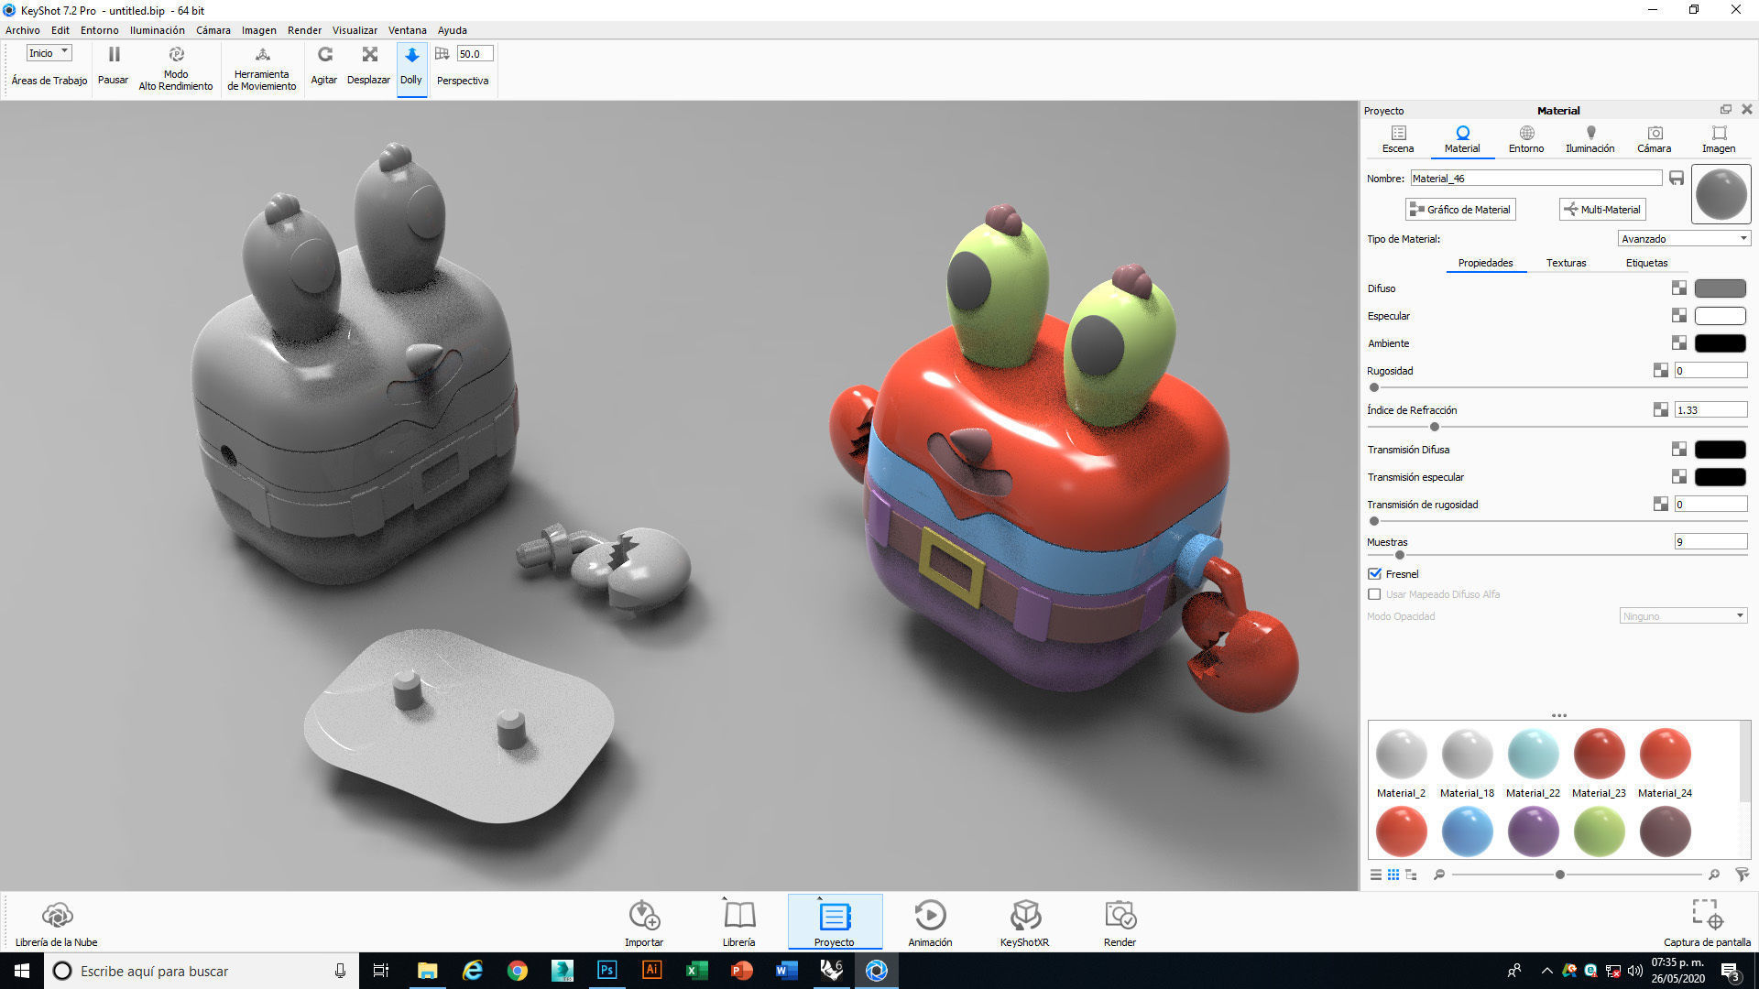Click the Windows Start button
Screen dimensions: 1759x989
coord(22,971)
